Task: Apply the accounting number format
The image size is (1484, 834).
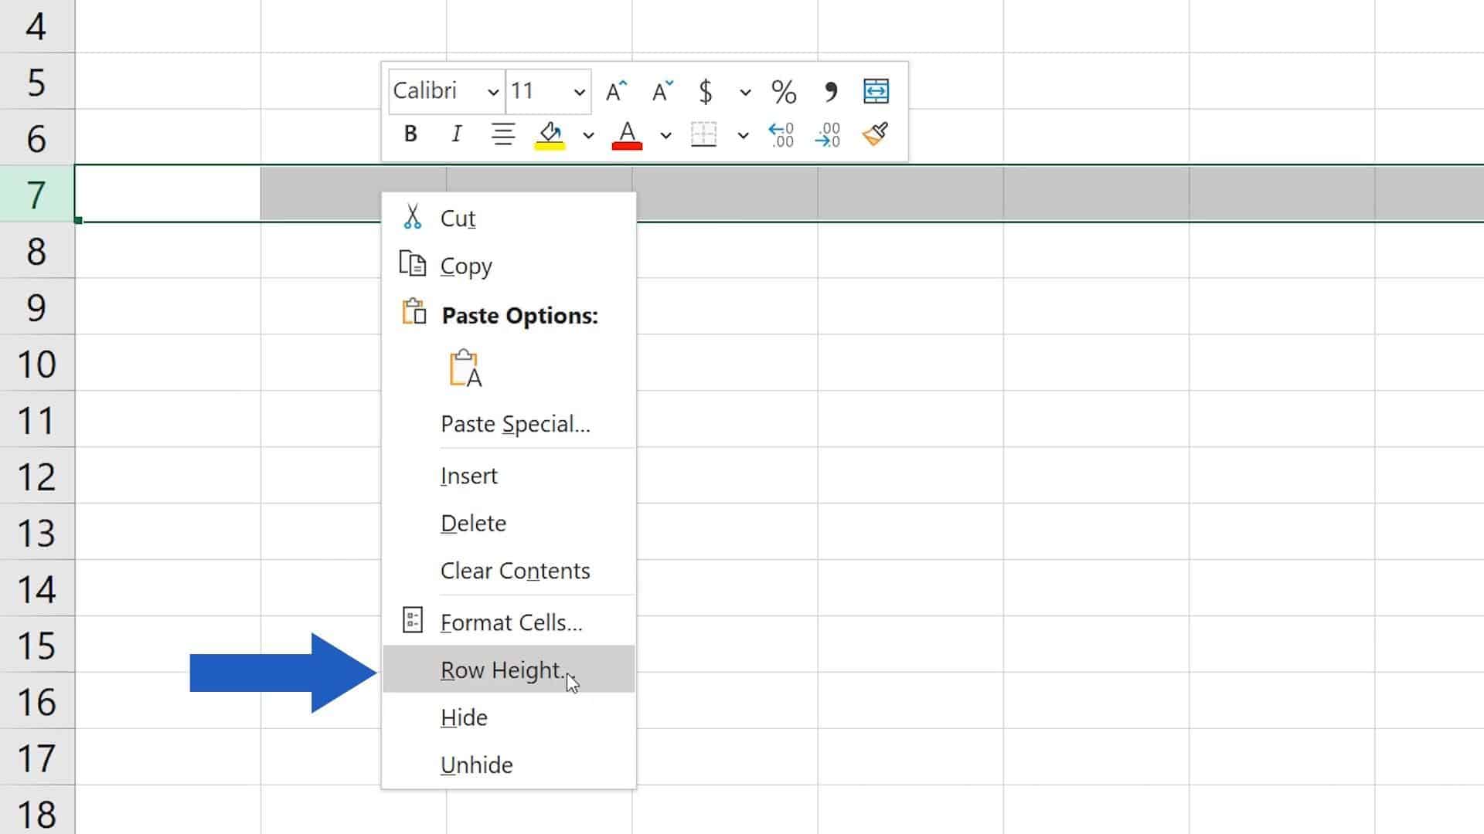Action: [x=704, y=90]
